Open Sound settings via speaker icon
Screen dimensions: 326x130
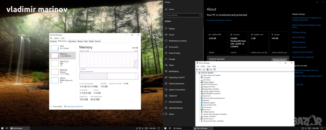click(x=166, y=35)
